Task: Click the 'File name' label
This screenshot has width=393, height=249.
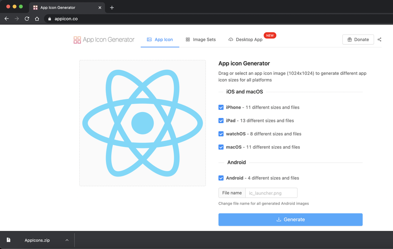Action: point(232,193)
